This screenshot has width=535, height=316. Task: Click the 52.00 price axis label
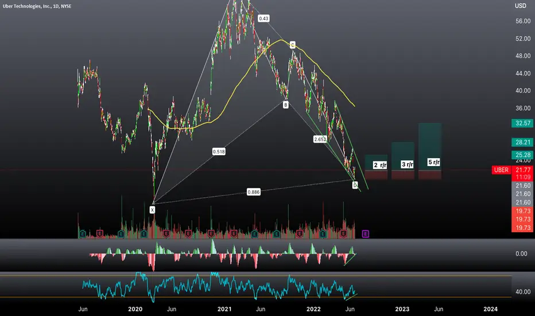pyautogui.click(x=523, y=38)
